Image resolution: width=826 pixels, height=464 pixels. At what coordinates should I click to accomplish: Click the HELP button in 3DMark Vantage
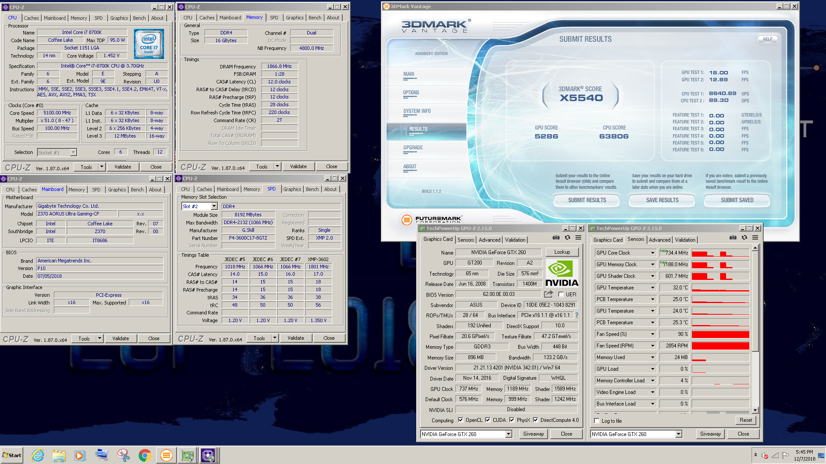767,39
